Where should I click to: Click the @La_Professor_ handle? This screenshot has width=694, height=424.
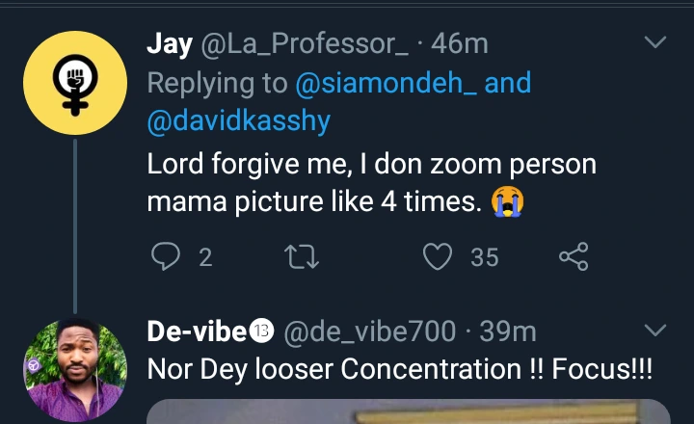(307, 43)
